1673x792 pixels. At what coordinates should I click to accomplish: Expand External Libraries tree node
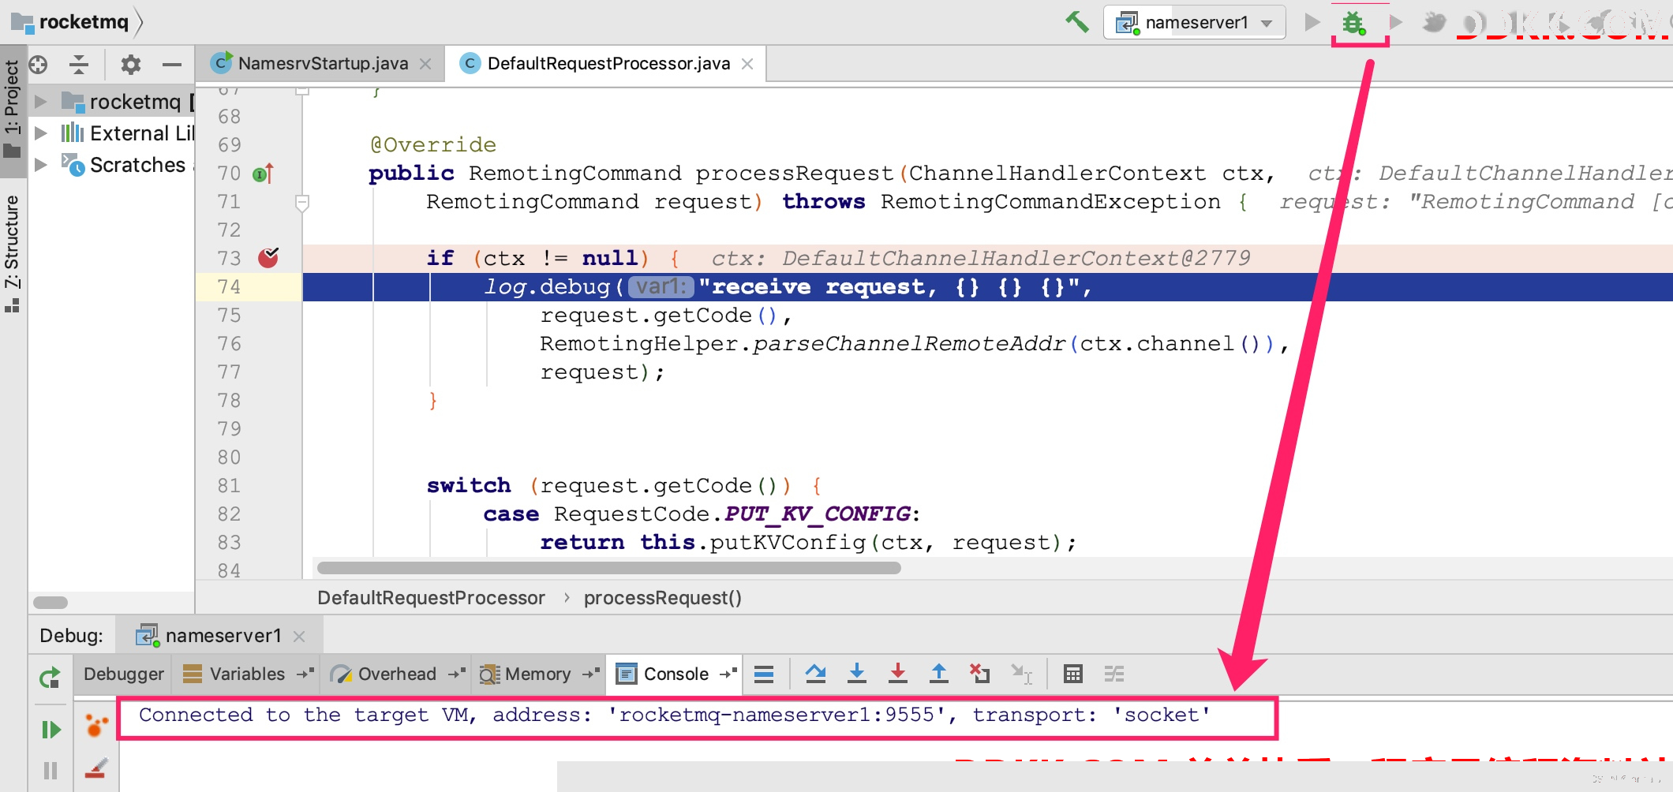pos(41,133)
